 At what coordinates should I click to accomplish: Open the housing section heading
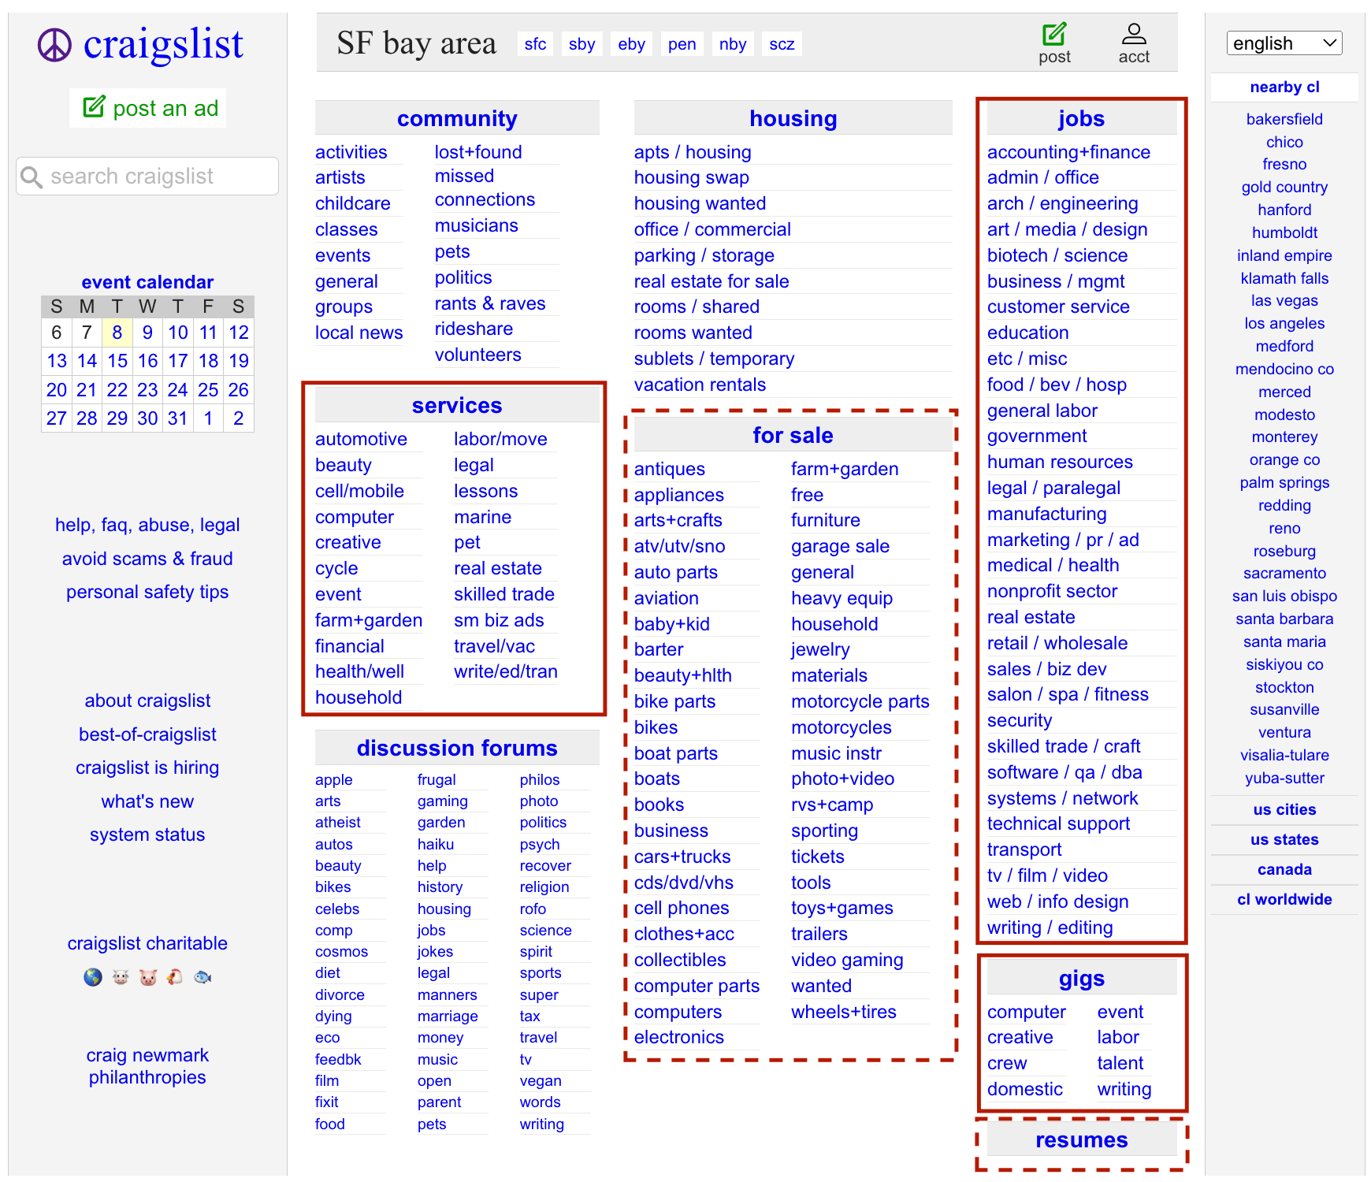point(793,118)
